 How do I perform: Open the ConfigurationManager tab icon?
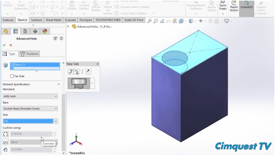[25, 31]
